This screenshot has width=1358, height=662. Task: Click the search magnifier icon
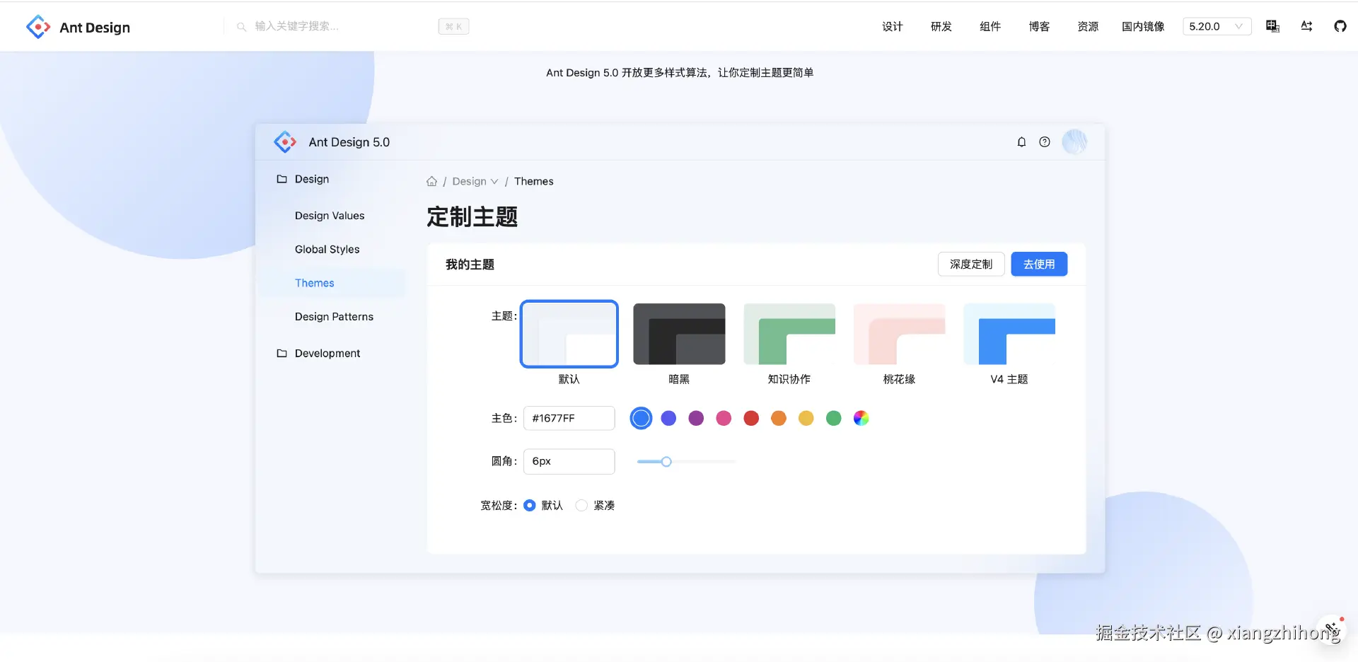tap(241, 27)
